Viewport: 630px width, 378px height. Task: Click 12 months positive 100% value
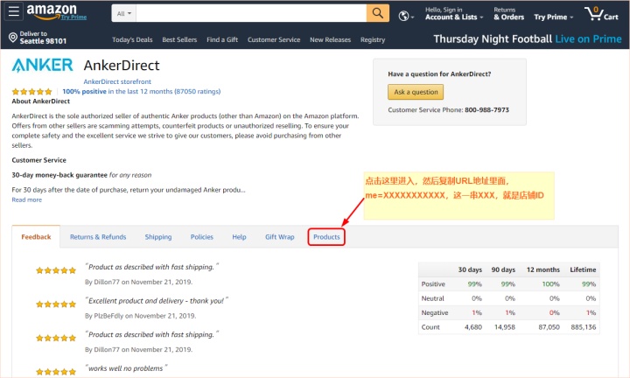point(550,284)
